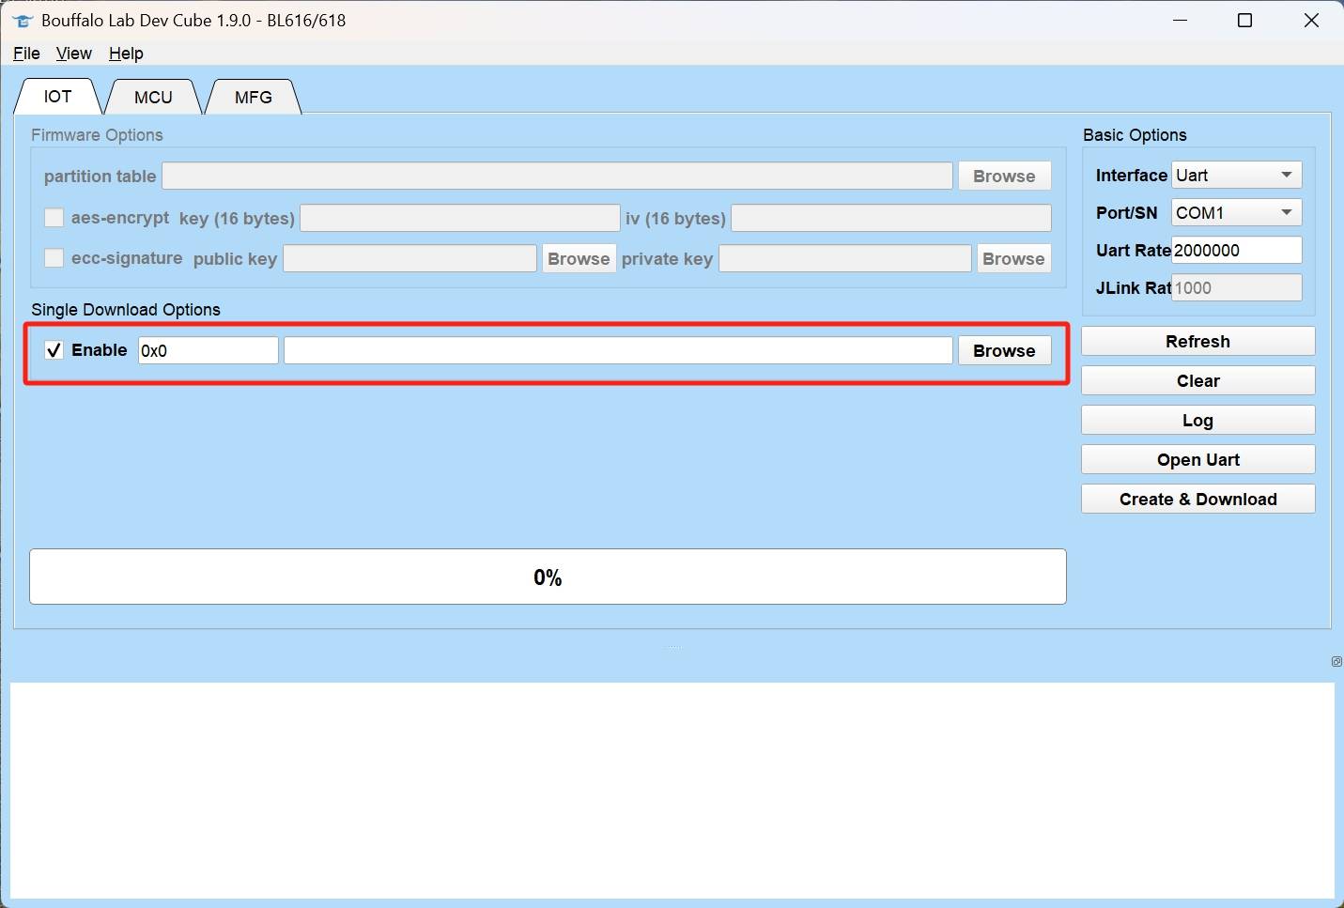
Task: Click the Single Download Options label
Action: (x=126, y=310)
